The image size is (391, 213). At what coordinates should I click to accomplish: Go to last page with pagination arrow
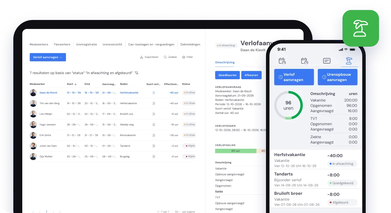click(x=60, y=212)
